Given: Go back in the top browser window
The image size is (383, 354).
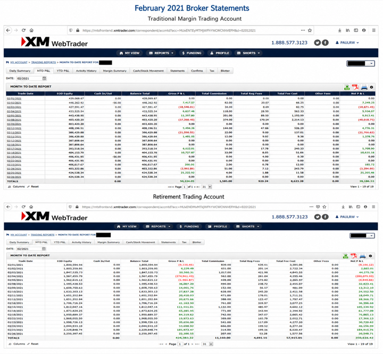Looking at the screenshot, I should [x=8, y=30].
